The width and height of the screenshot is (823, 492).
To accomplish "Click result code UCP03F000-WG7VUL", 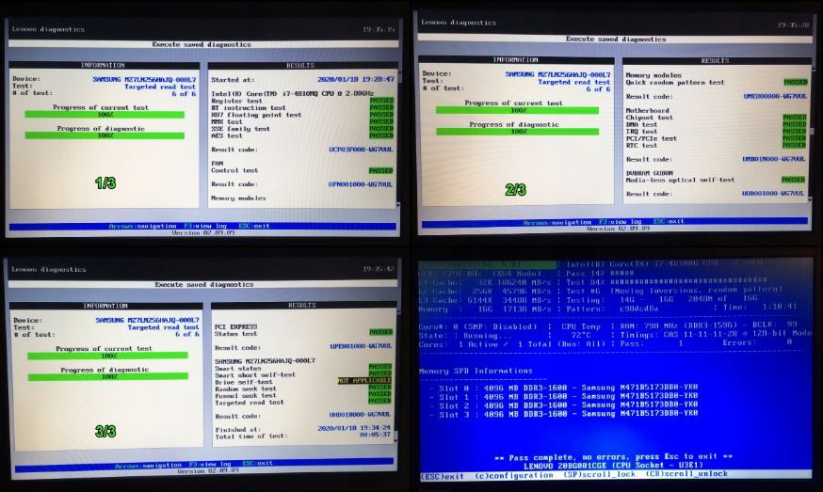I will (x=361, y=150).
